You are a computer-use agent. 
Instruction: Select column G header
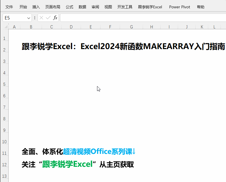click(131, 27)
